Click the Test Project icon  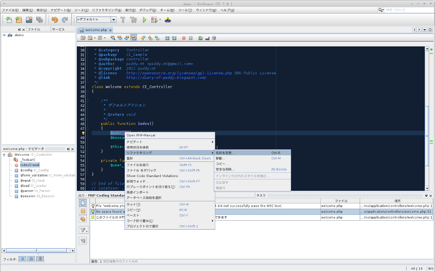[154, 20]
